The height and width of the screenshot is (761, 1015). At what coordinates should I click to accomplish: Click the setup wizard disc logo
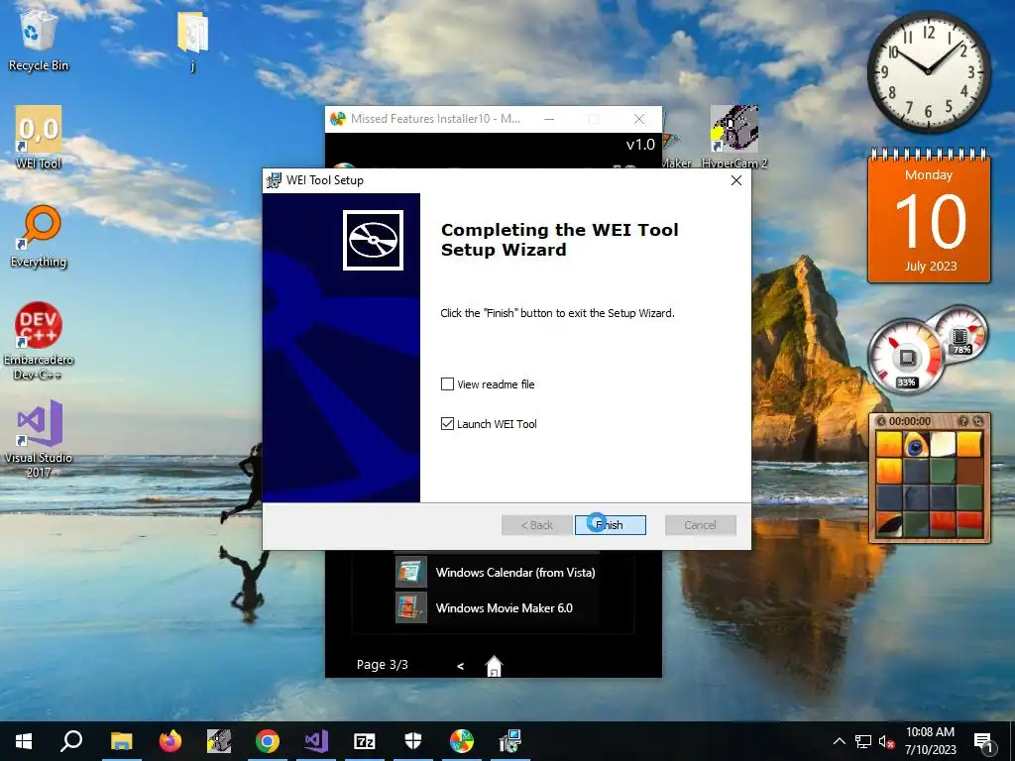pos(373,240)
